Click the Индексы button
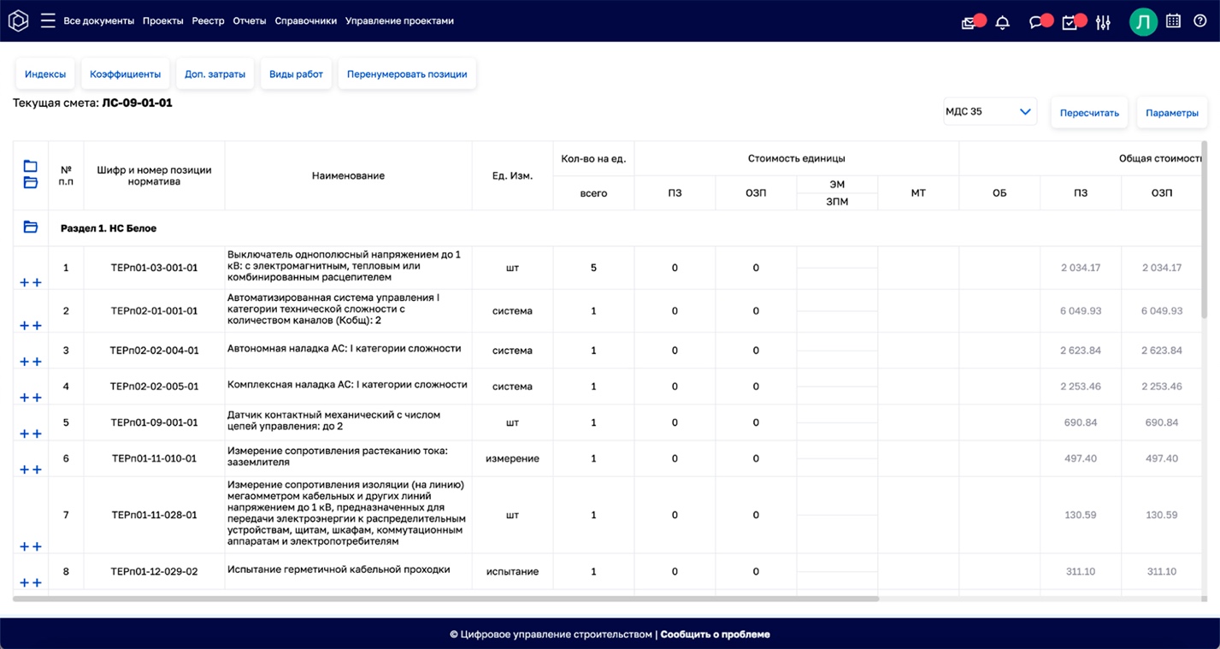Image resolution: width=1220 pixels, height=649 pixels. pyautogui.click(x=45, y=74)
